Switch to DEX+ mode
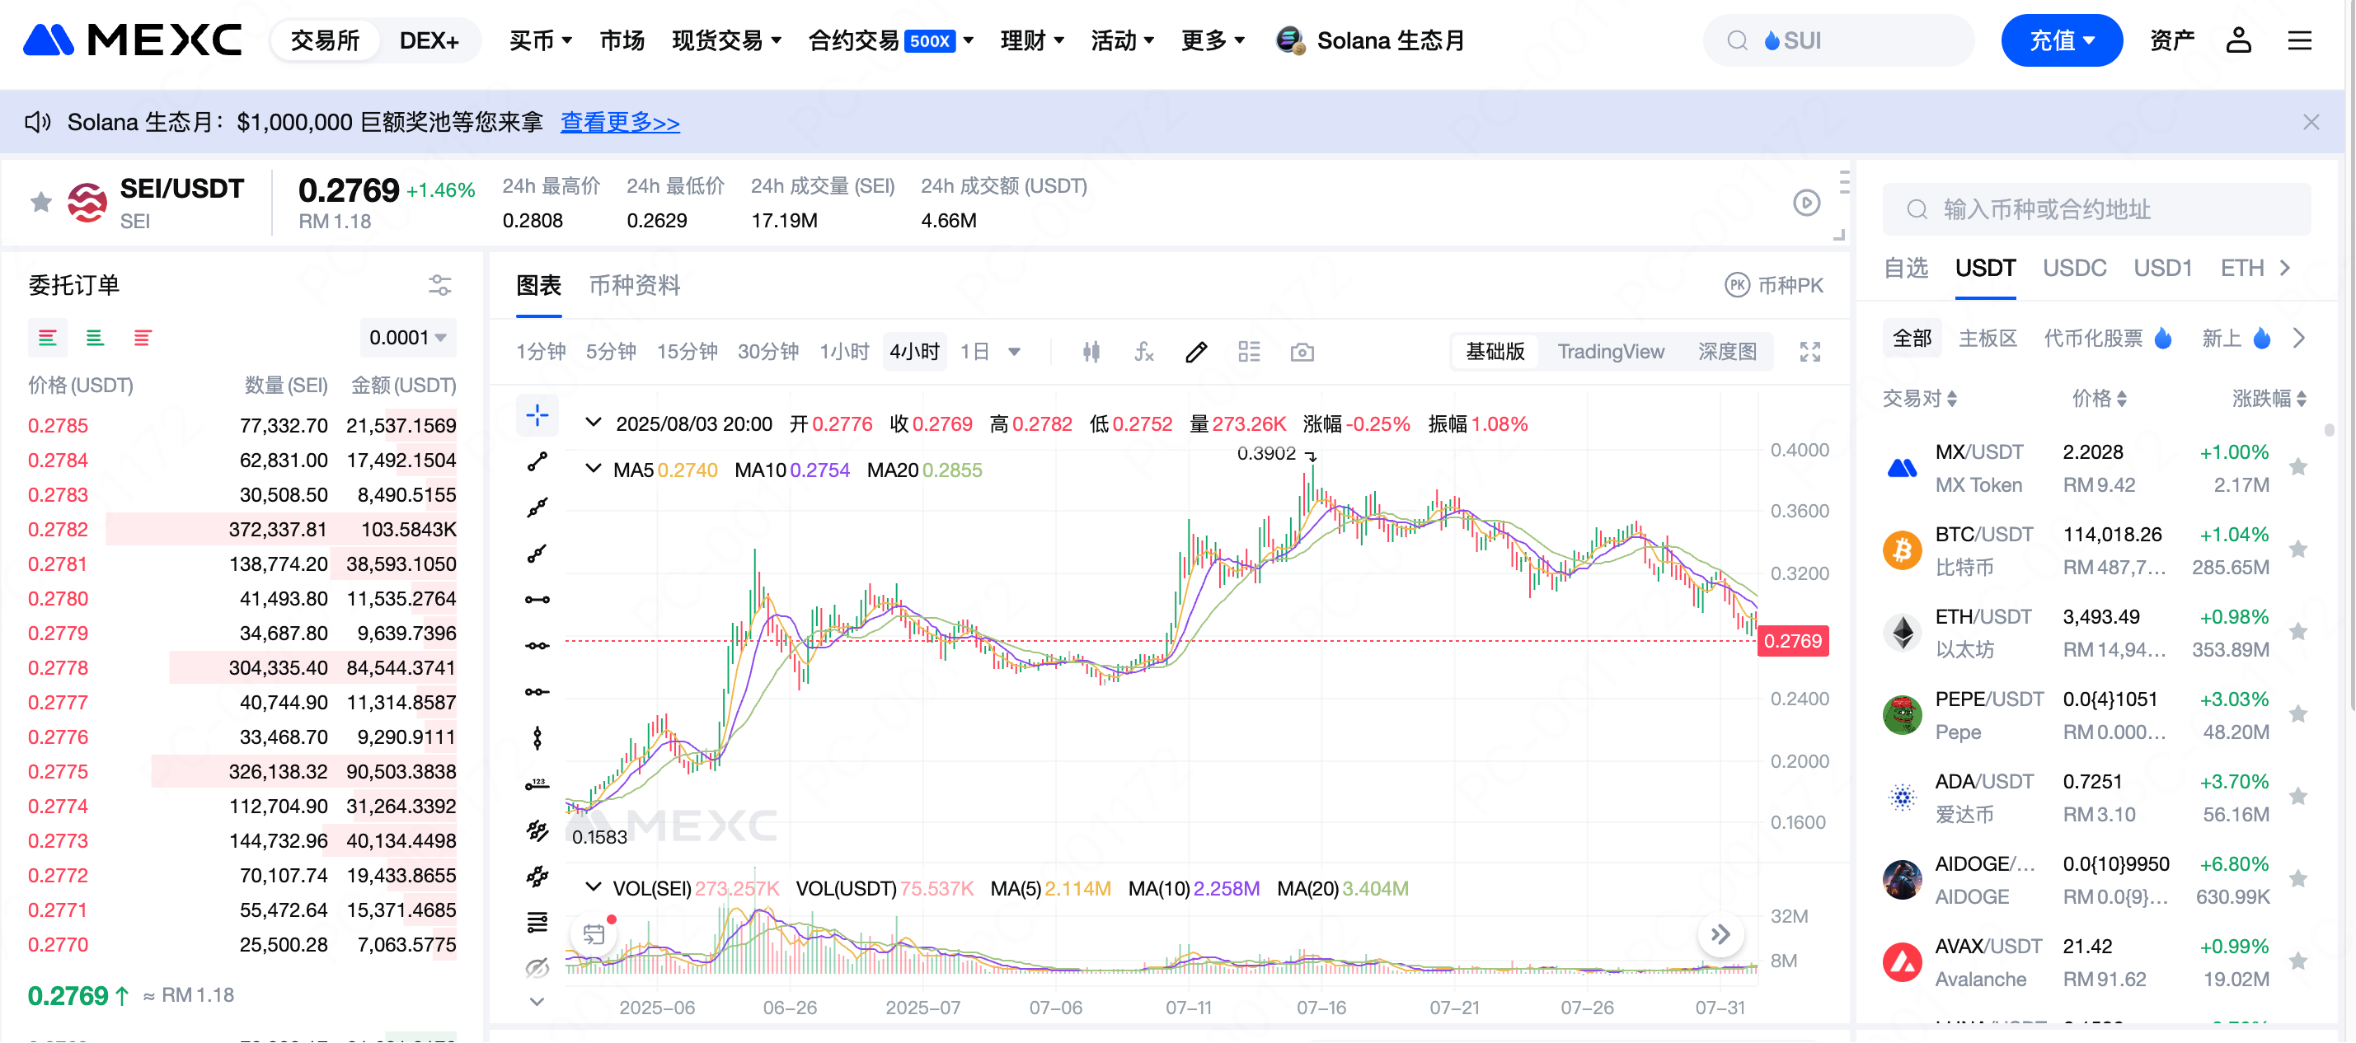This screenshot has width=2356, height=1043. (429, 40)
